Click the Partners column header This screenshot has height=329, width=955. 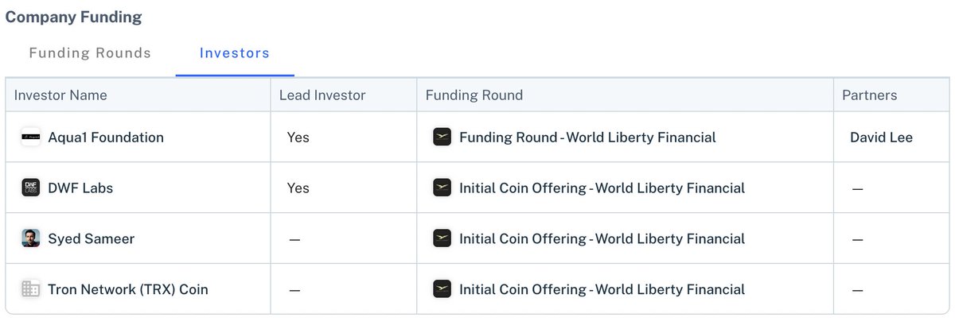pos(870,95)
